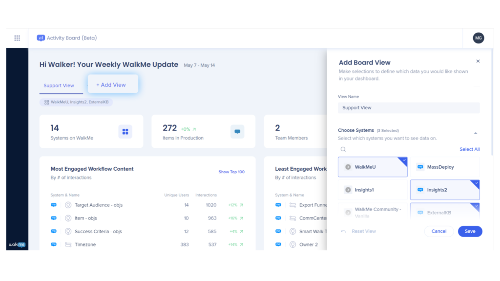Click the WalkMe logo in the sidebar
The height and width of the screenshot is (281, 500).
coord(17,244)
